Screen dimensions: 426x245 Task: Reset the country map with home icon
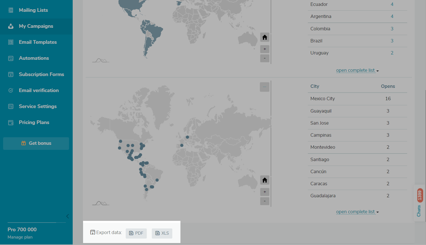[x=265, y=37]
